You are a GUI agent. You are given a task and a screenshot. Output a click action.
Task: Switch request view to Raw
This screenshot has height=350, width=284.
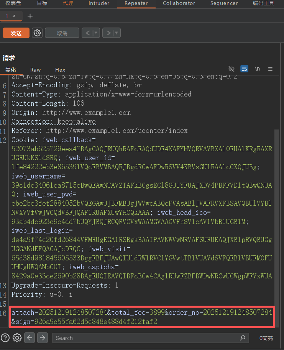[x=35, y=70]
